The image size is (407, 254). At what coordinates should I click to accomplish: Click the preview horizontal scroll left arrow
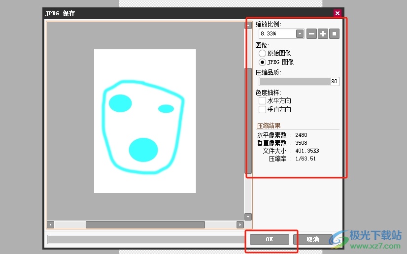(51, 225)
